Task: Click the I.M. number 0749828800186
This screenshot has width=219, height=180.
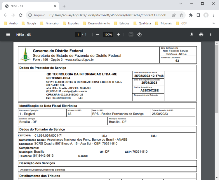Action: point(61,98)
